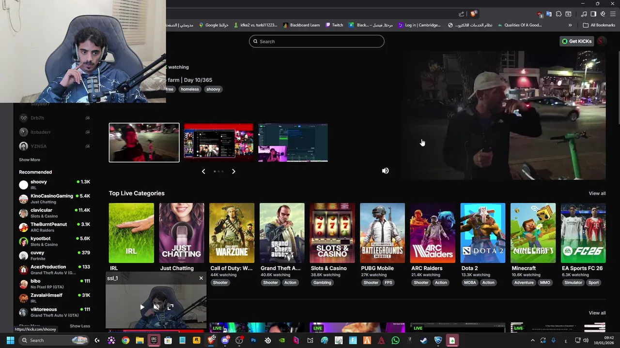Select the third featured stream thumbnail
This screenshot has width=620, height=348.
point(293,143)
